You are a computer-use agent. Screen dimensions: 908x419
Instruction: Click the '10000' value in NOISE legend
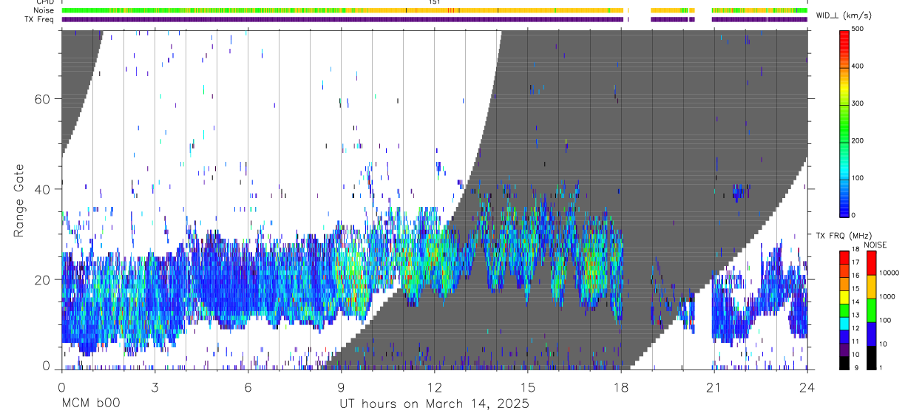(x=890, y=273)
